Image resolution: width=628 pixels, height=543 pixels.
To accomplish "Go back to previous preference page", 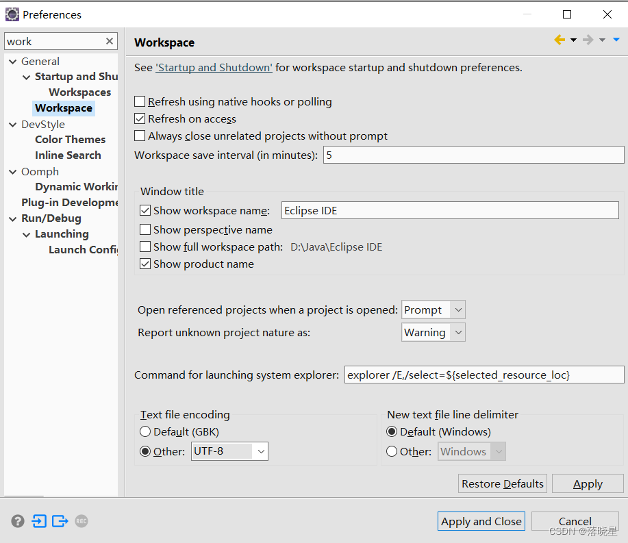I will point(560,40).
